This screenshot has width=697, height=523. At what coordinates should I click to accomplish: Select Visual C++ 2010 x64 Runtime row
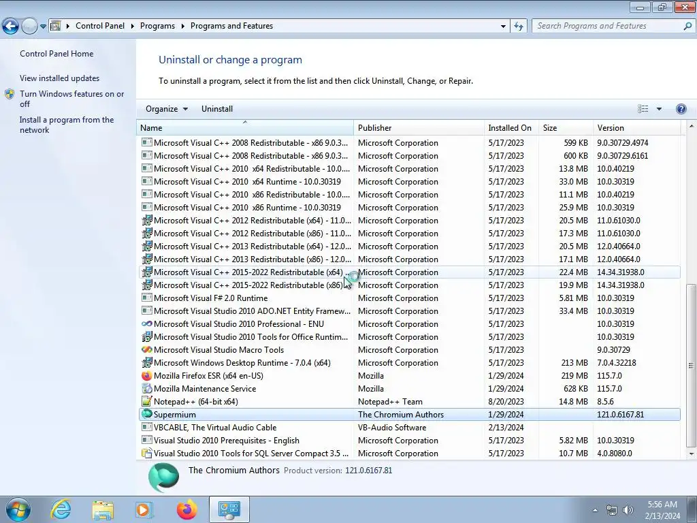409,182
